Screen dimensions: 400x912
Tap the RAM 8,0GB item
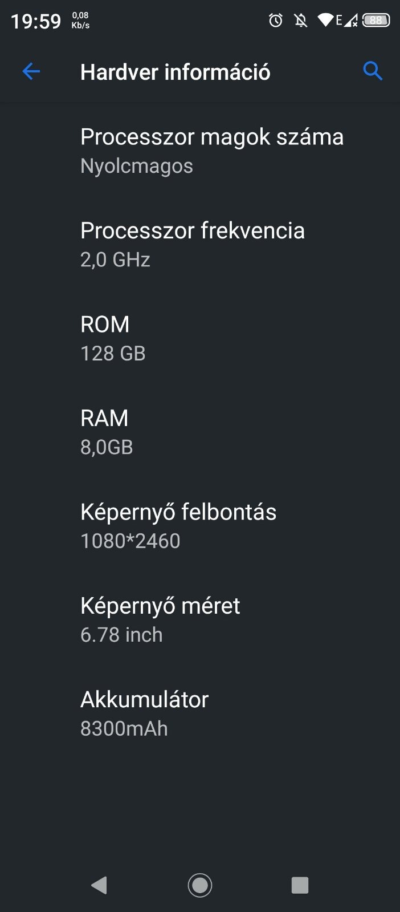107,432
